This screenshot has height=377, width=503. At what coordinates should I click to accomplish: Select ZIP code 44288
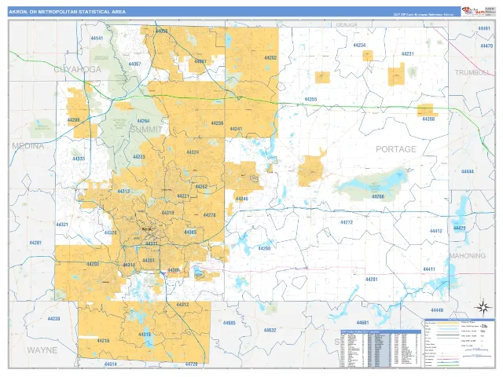[x=428, y=119]
